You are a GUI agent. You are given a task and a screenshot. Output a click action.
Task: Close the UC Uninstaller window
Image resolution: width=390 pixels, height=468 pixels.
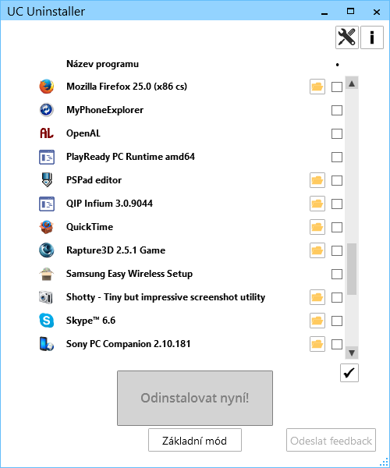[377, 12]
